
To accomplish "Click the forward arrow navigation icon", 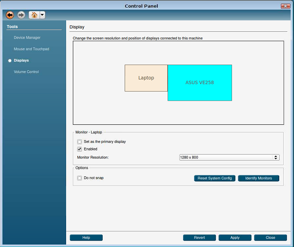I will click(21, 15).
